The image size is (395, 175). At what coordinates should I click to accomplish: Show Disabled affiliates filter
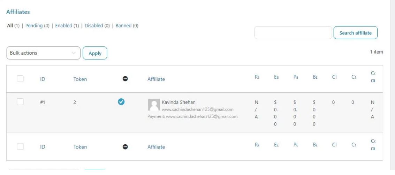pyautogui.click(x=94, y=26)
